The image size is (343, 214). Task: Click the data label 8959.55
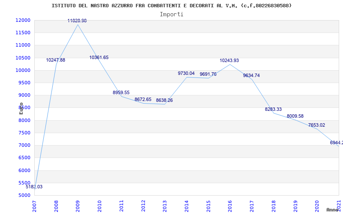tap(121, 92)
